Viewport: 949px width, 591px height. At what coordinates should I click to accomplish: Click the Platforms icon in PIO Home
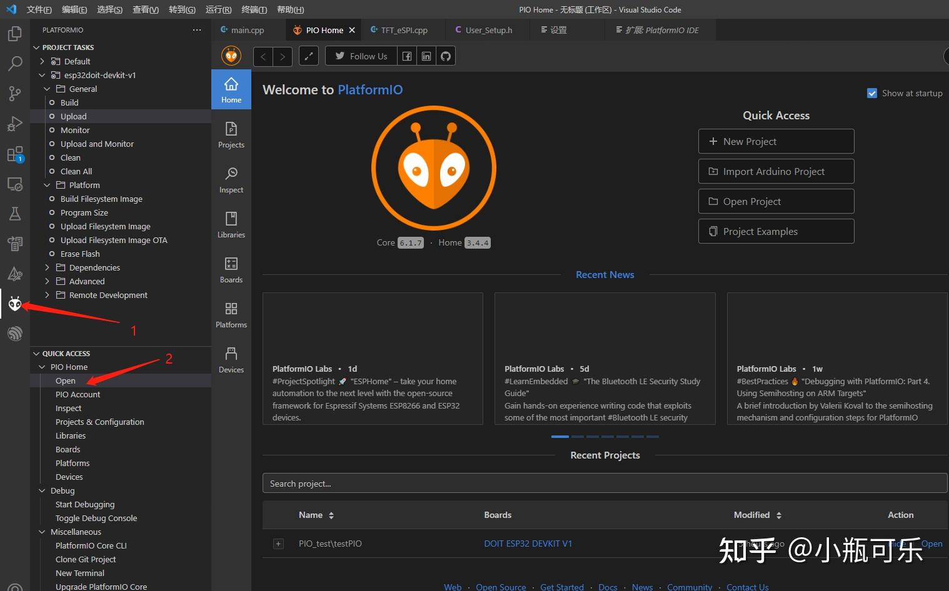(x=231, y=314)
